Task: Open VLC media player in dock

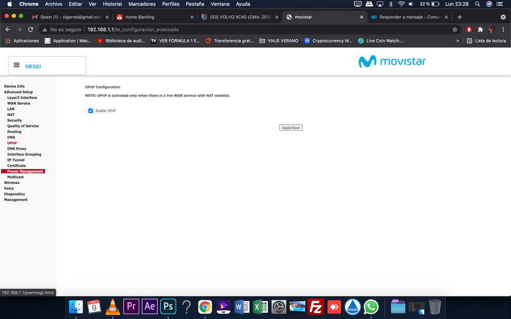Action: (113, 306)
